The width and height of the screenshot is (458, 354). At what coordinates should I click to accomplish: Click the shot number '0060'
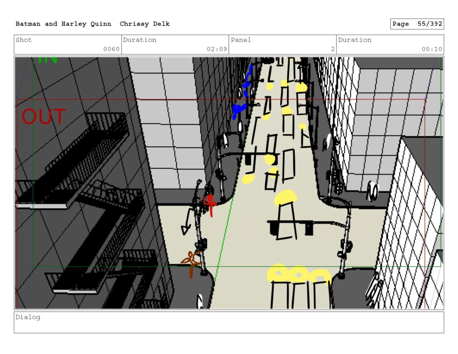pos(111,49)
